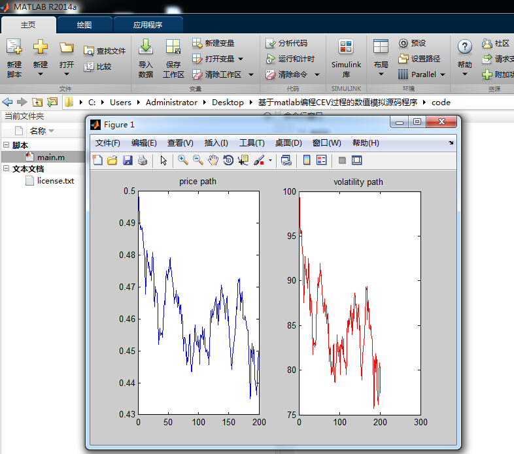Click Analyze Code (分析代码)
514x454 pixels.
coord(286,43)
